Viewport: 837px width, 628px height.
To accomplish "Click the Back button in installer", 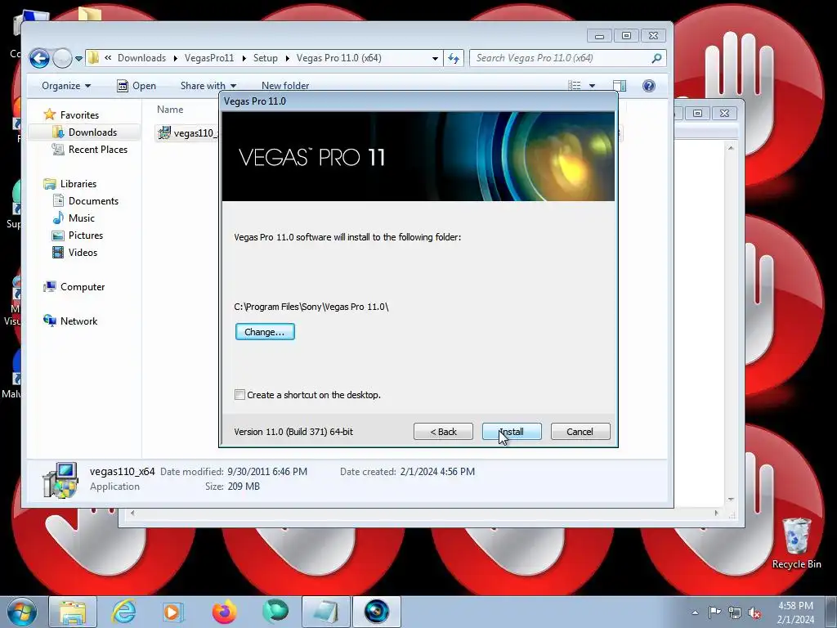I will (443, 432).
